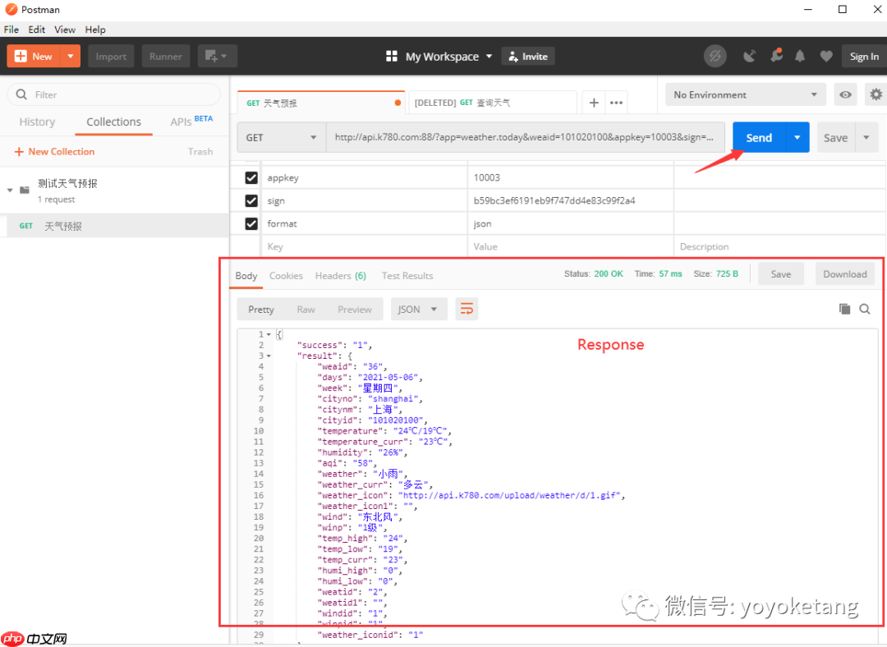
Task: Open the interceptor satellite icon
Action: [750, 56]
